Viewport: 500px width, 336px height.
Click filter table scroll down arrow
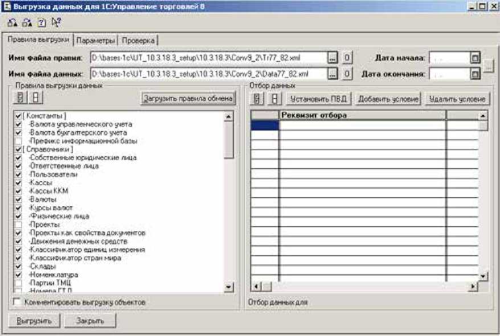[483, 276]
